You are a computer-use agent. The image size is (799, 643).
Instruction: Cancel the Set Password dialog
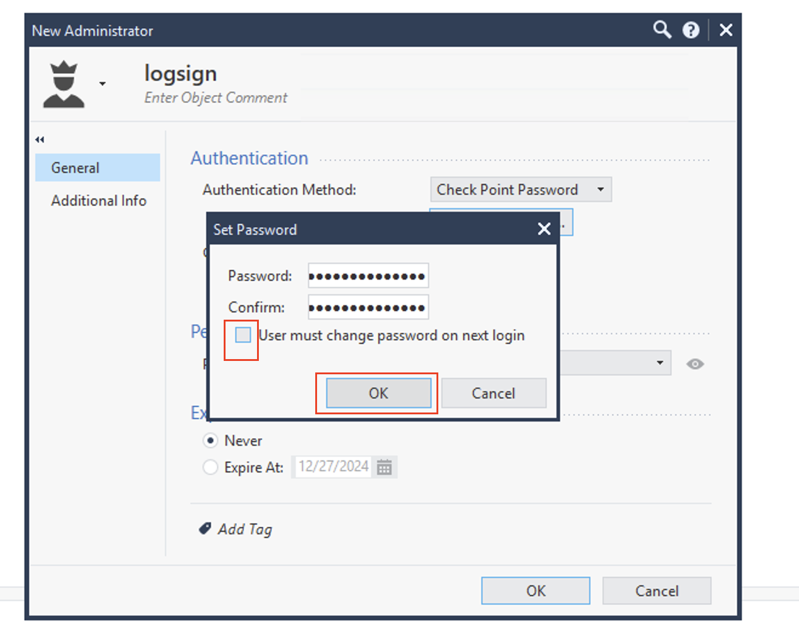point(493,393)
